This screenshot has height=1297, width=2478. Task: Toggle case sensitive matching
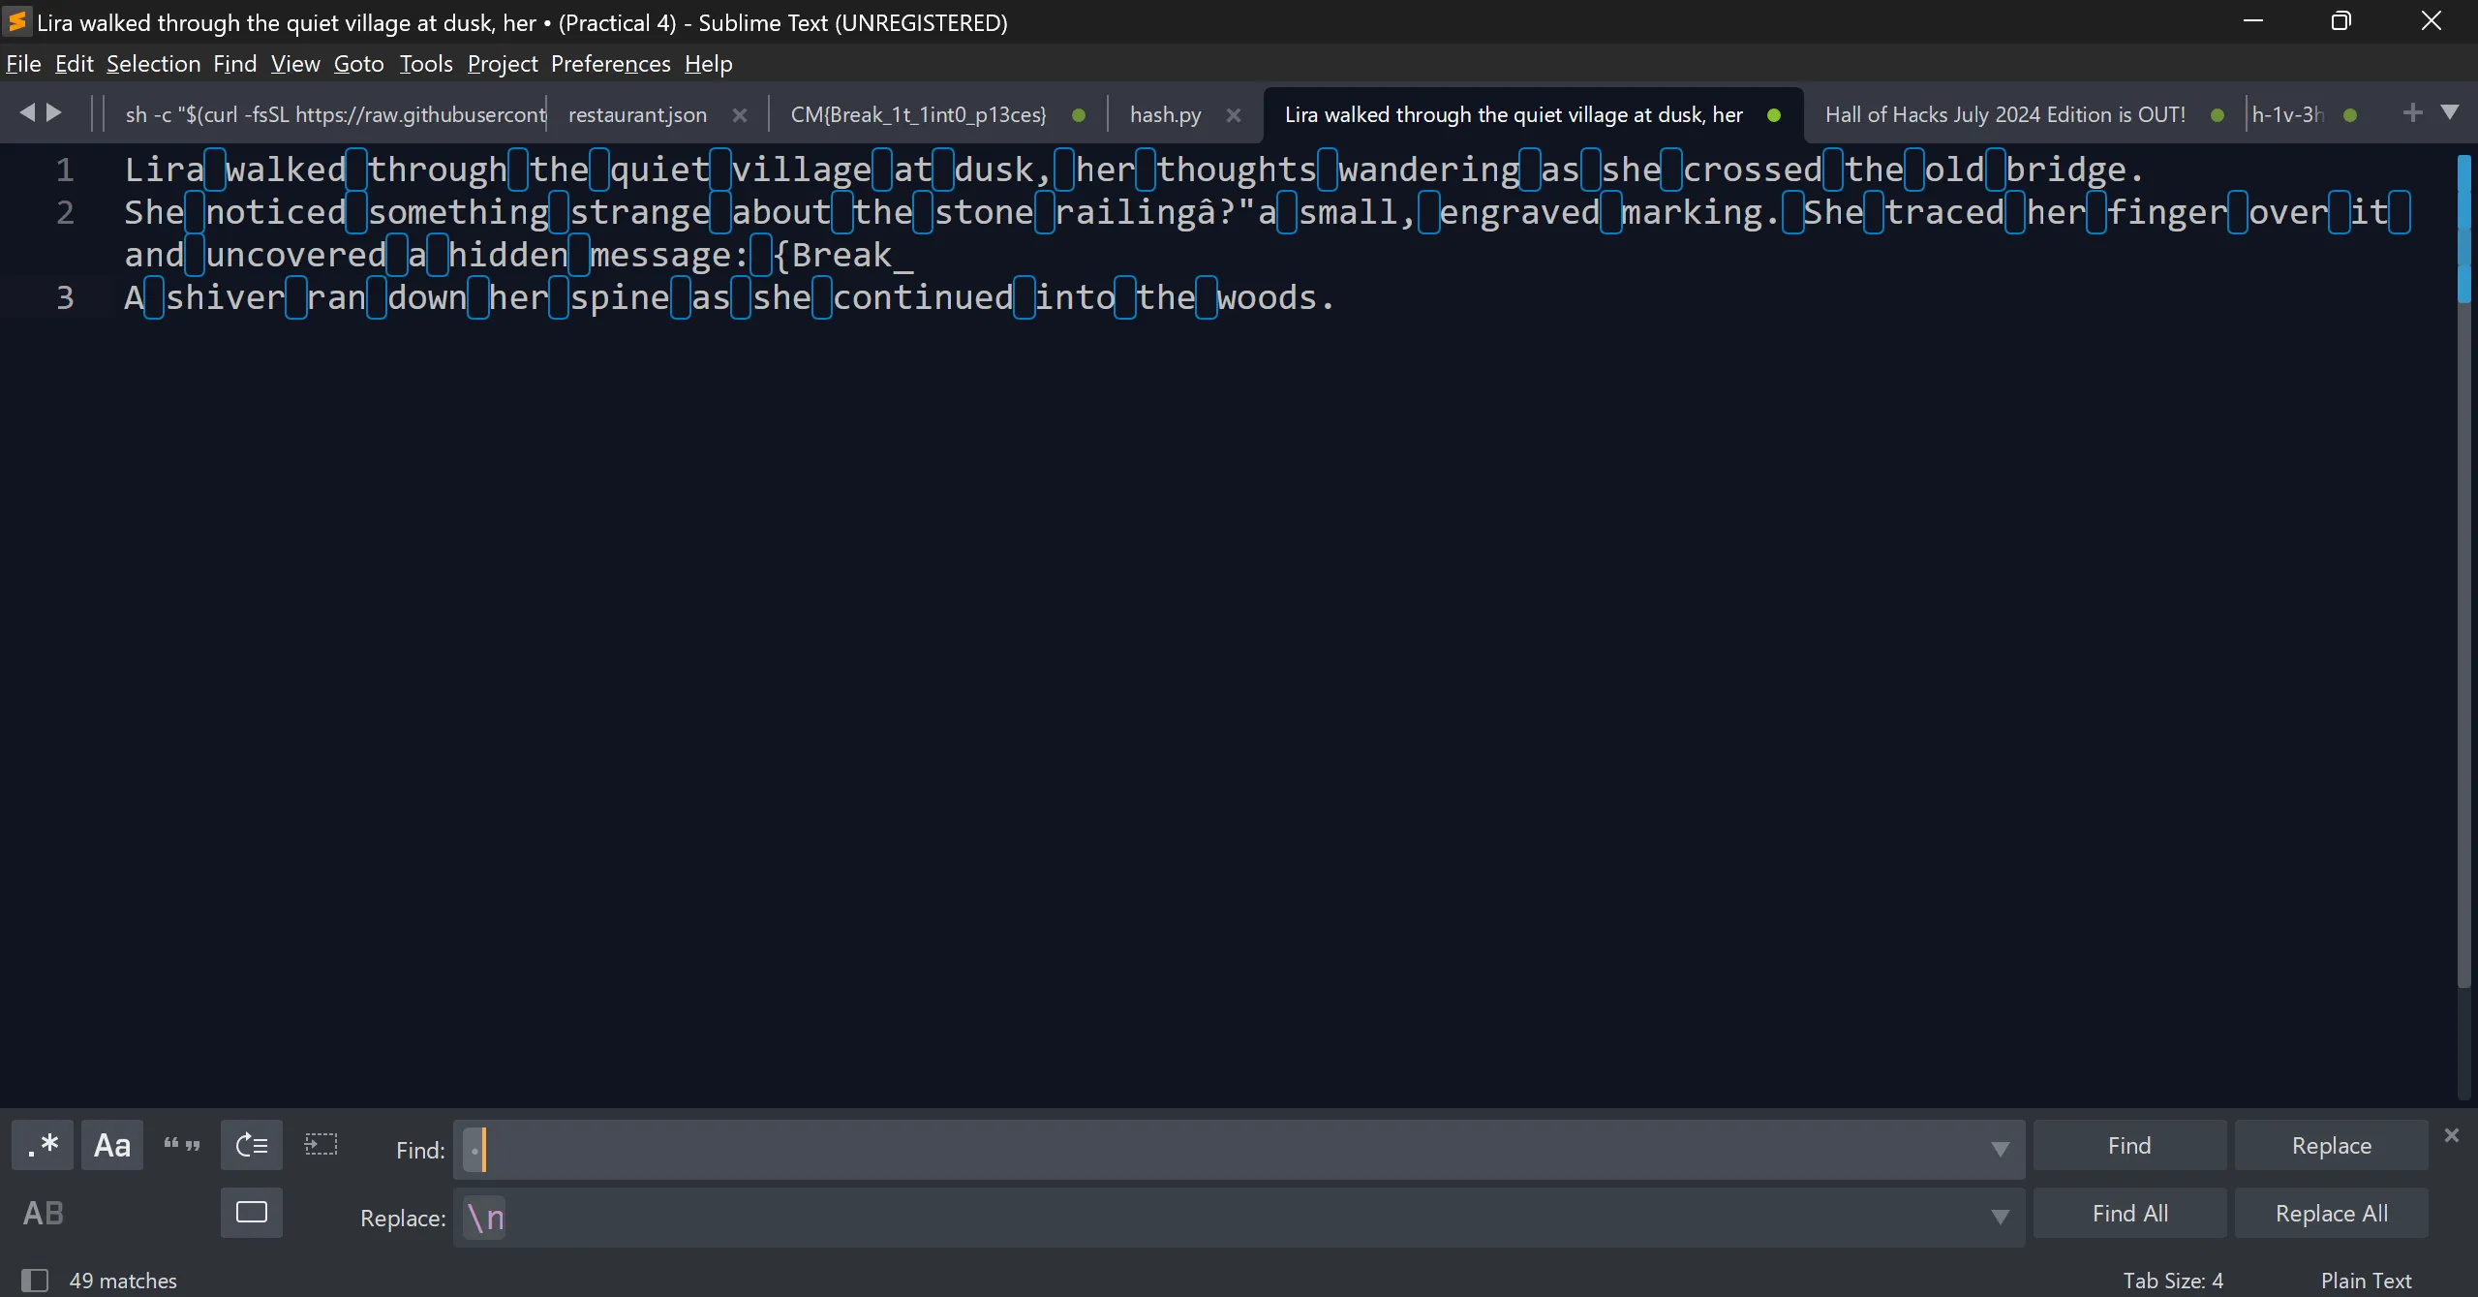click(x=112, y=1145)
